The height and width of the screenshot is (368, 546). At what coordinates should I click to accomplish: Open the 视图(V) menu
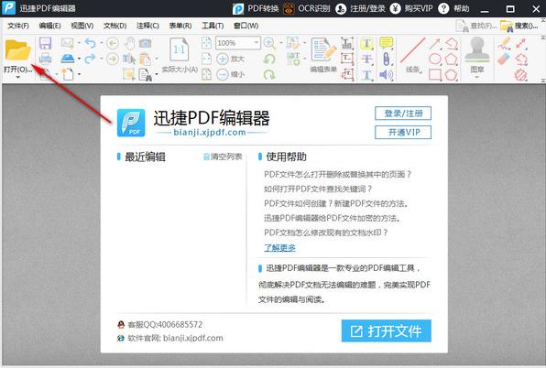(82, 26)
